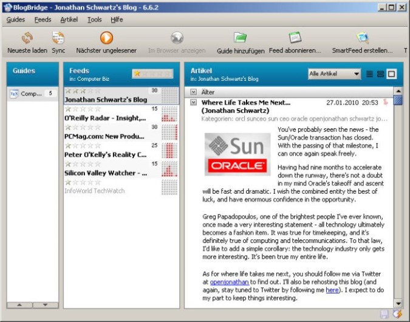Click the star rating filter in Feeds header
This screenshot has height=322, width=410.
coord(153,74)
